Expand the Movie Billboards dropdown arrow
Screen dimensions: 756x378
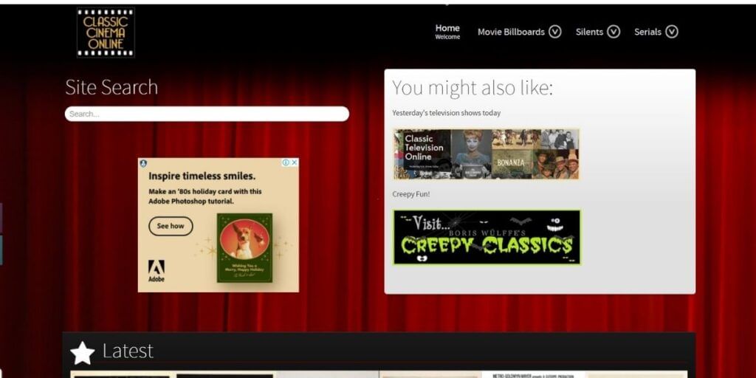555,32
